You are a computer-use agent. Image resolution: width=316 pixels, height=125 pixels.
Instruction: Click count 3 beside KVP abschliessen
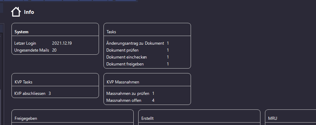click(x=50, y=93)
